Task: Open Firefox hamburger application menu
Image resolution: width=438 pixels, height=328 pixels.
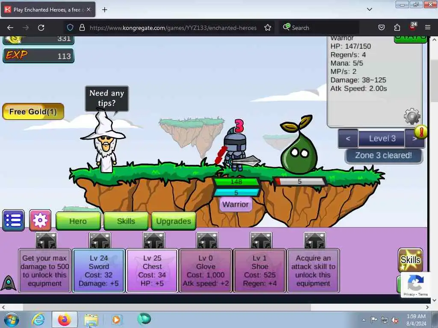Action: click(x=428, y=28)
